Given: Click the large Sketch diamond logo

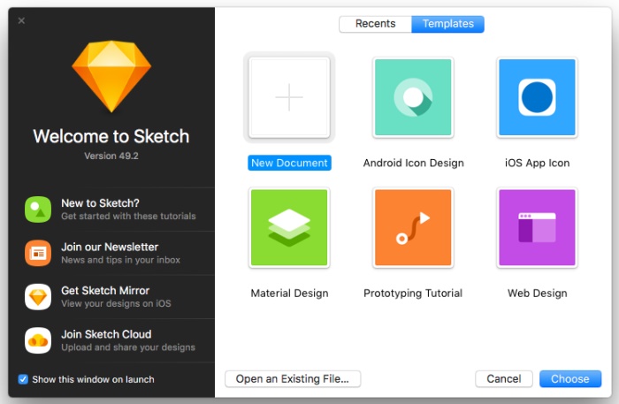Looking at the screenshot, I should click(x=111, y=77).
